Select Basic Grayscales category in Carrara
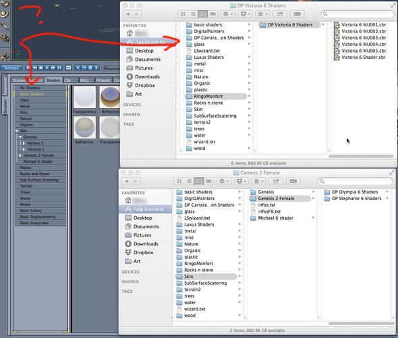The image size is (398, 338). coord(40,223)
